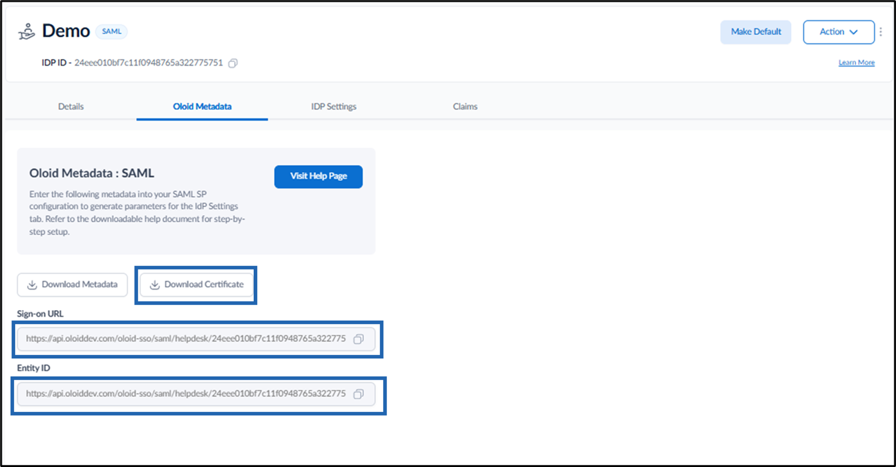The height and width of the screenshot is (467, 896).
Task: Open the Visit Help Page button
Action: [x=319, y=177]
